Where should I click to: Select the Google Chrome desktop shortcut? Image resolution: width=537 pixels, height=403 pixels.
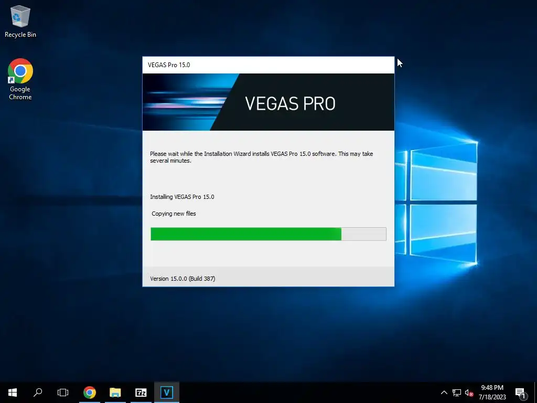[x=20, y=79]
